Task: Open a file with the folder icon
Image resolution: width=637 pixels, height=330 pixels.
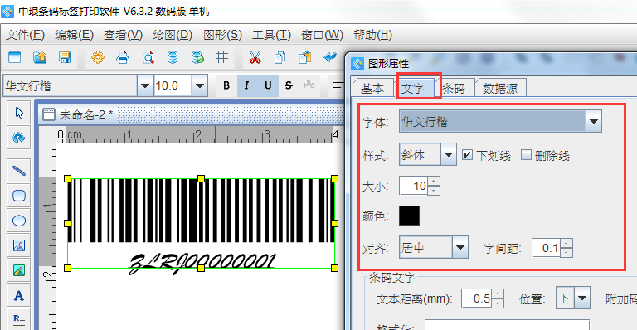Action: (x=40, y=57)
